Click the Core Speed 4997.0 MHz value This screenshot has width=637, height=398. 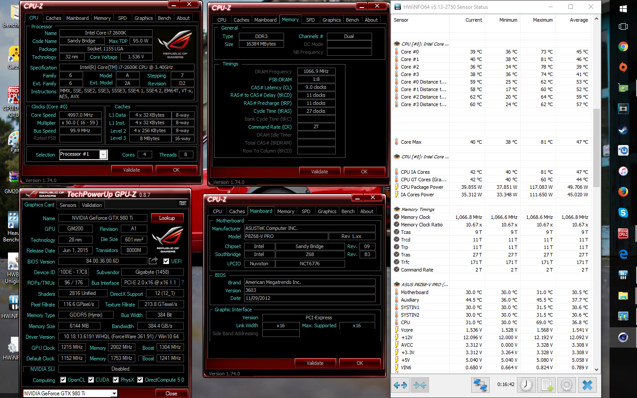[80, 115]
